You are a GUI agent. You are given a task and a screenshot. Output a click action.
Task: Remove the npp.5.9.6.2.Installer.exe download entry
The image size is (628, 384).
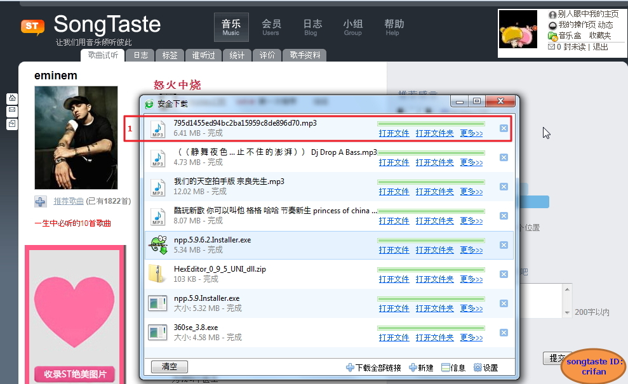pyautogui.click(x=504, y=245)
